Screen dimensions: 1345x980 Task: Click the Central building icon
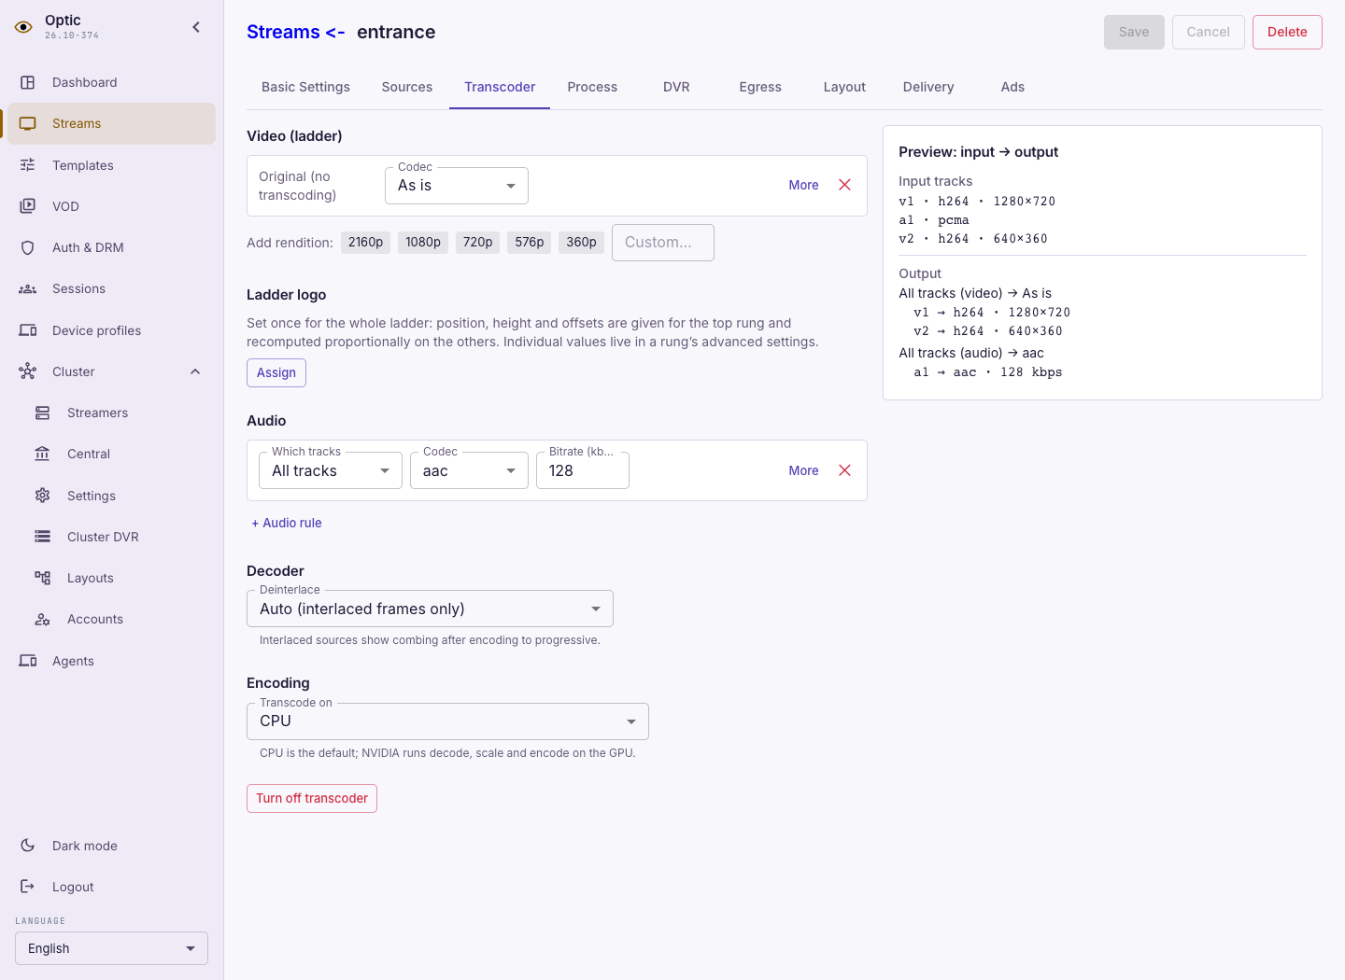[x=43, y=454]
